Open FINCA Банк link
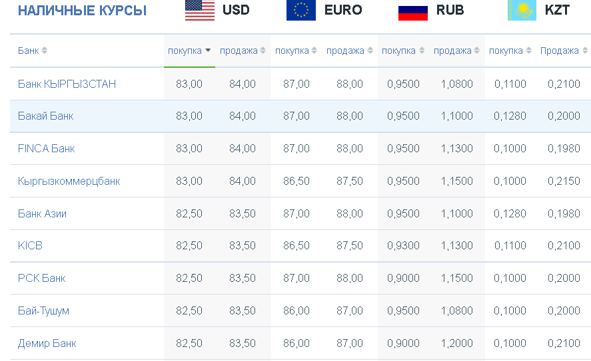Image resolution: width=591 pixels, height=361 pixels. point(47,148)
